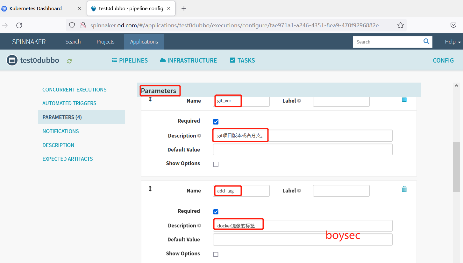
Task: Click the browser URL address bar
Action: (x=234, y=25)
